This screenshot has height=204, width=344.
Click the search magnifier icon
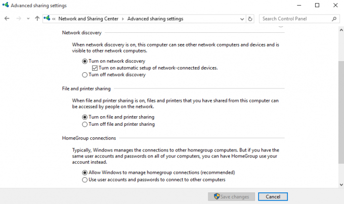coord(334,19)
